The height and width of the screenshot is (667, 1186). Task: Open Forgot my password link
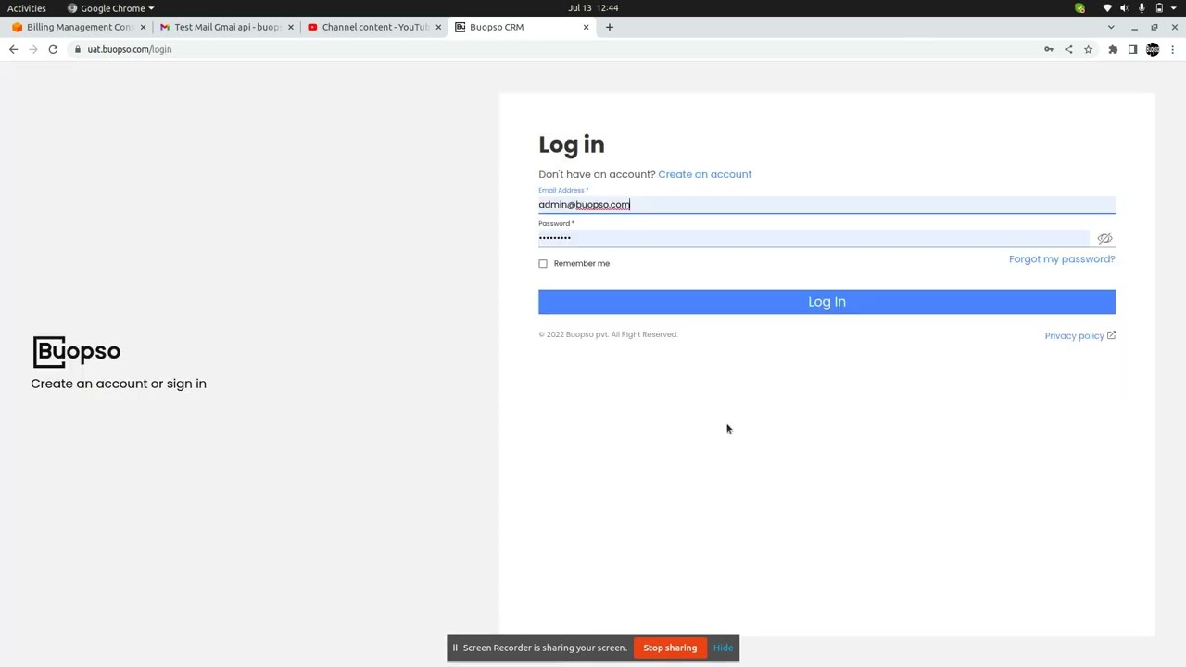(x=1062, y=259)
